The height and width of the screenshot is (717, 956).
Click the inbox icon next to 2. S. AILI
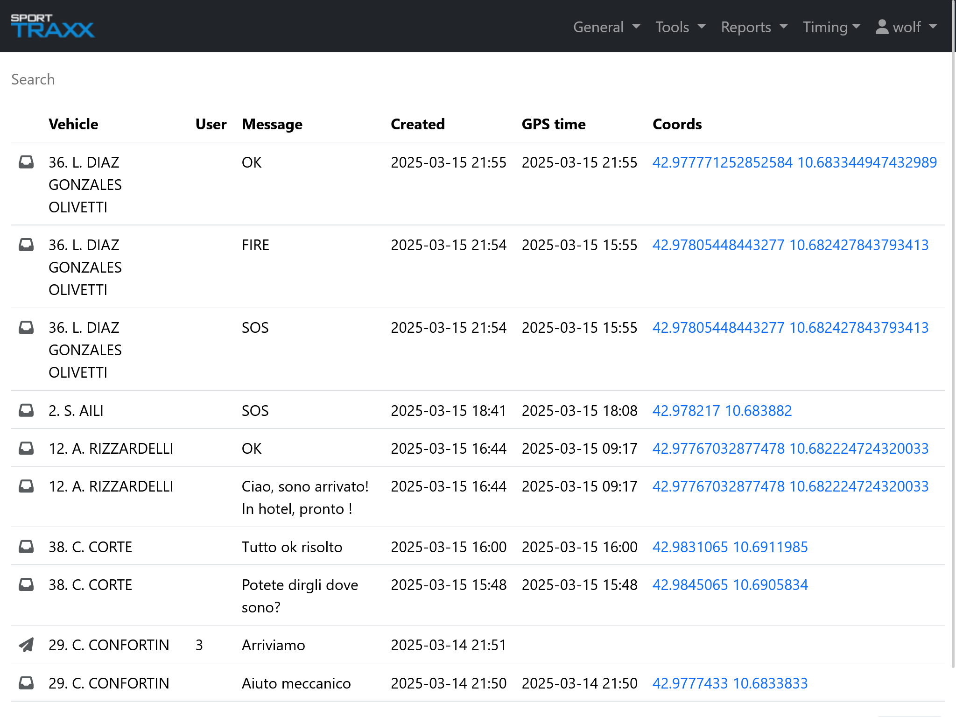click(26, 410)
